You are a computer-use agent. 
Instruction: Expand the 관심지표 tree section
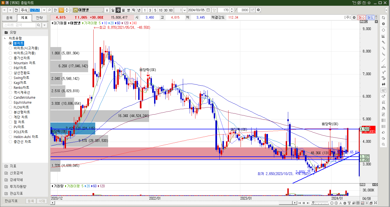[6, 193]
